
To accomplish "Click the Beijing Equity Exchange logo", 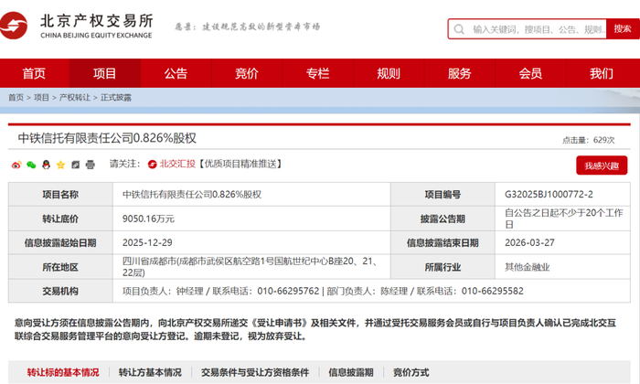I will [x=78, y=26].
